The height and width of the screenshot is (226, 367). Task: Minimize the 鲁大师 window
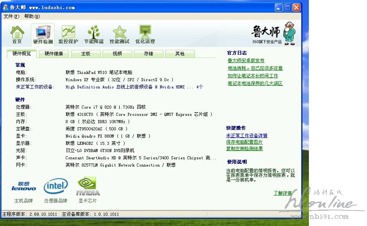pyautogui.click(x=279, y=8)
